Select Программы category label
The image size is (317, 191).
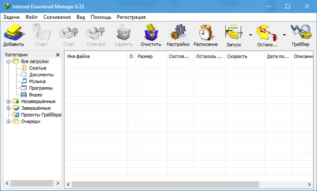point(41,88)
